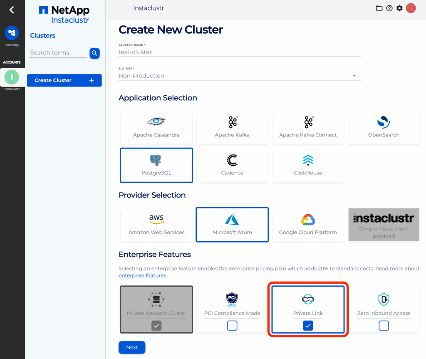Choose Amazon Web Services as provider
The height and width of the screenshot is (359, 426).
tap(156, 224)
